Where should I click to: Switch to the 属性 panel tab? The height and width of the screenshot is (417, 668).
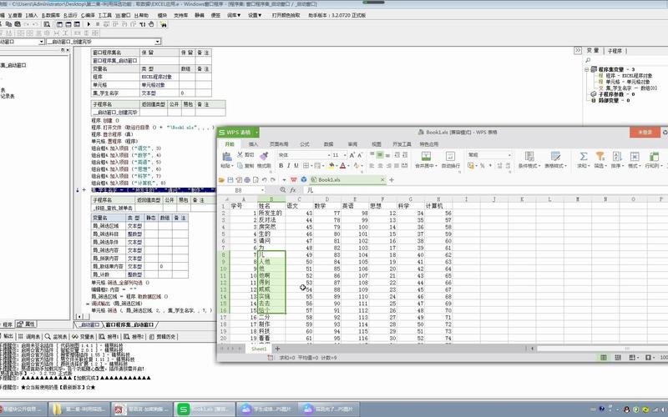pyautogui.click(x=27, y=324)
